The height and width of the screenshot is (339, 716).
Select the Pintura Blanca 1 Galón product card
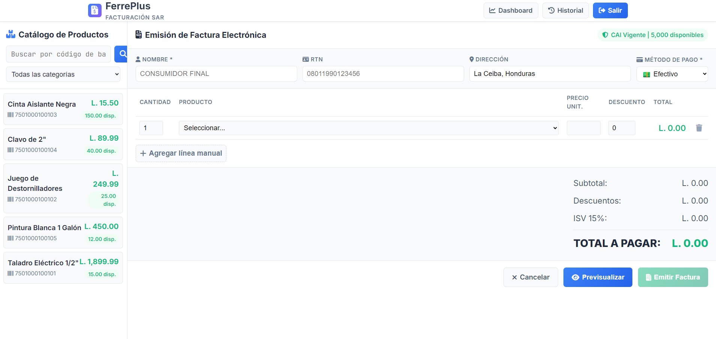coord(63,232)
